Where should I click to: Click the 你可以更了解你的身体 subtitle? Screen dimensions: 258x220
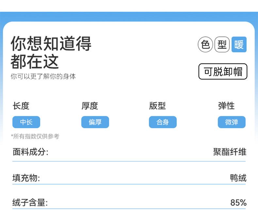(x=43, y=77)
